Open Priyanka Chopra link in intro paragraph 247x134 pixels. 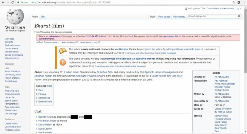[96, 76]
